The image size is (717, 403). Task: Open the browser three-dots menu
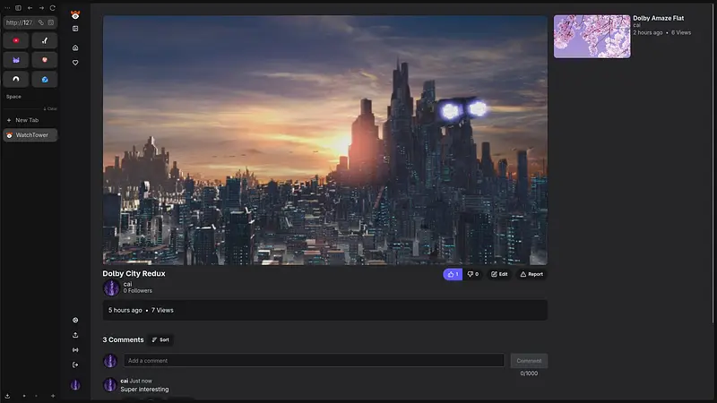[7, 7]
